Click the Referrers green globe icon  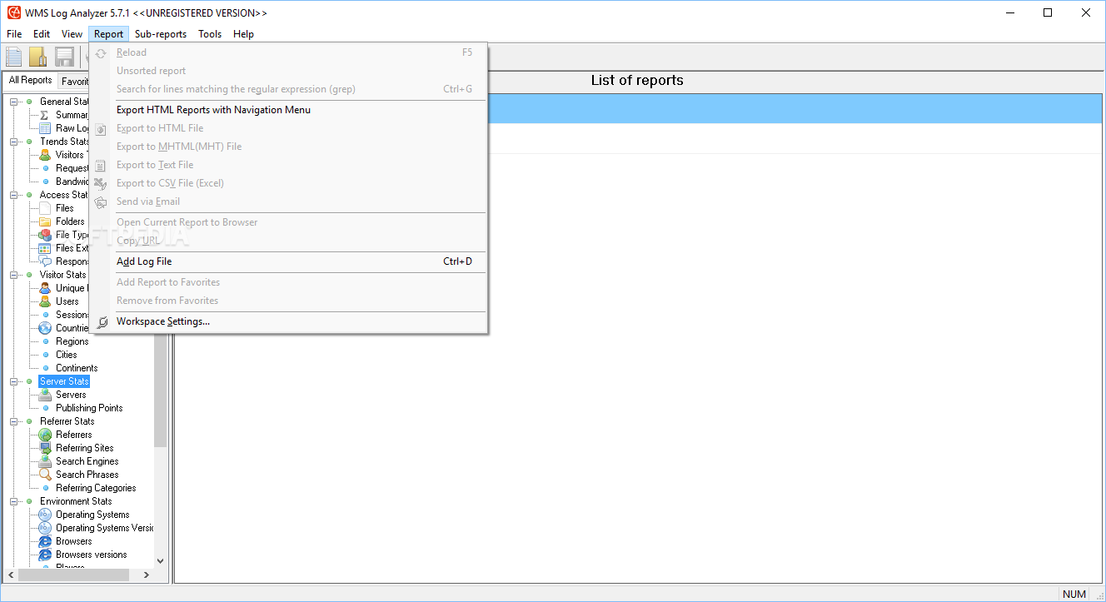point(45,435)
